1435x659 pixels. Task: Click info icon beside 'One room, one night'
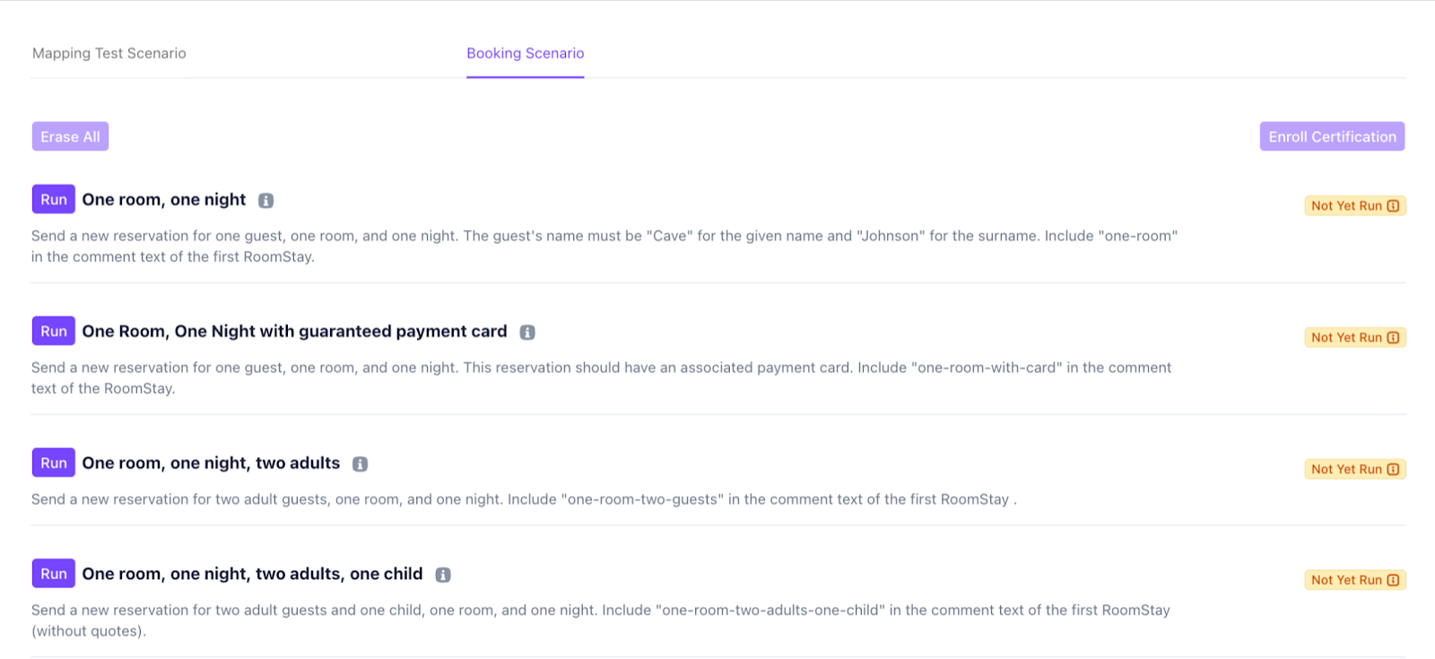(x=265, y=201)
